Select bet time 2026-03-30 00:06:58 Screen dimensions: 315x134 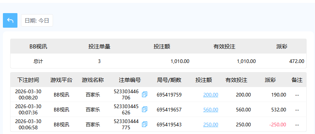click(x=28, y=124)
